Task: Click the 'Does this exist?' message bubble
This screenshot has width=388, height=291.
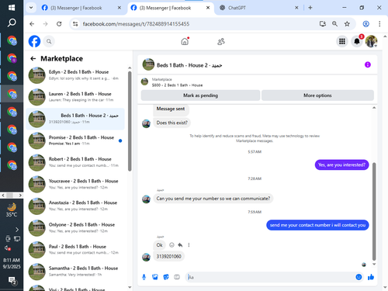Action: (172, 123)
